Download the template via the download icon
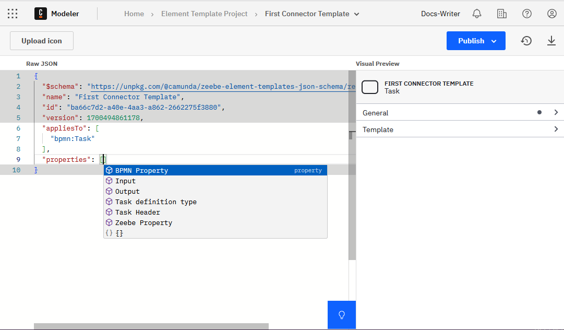Image resolution: width=564 pixels, height=330 pixels. point(551,40)
